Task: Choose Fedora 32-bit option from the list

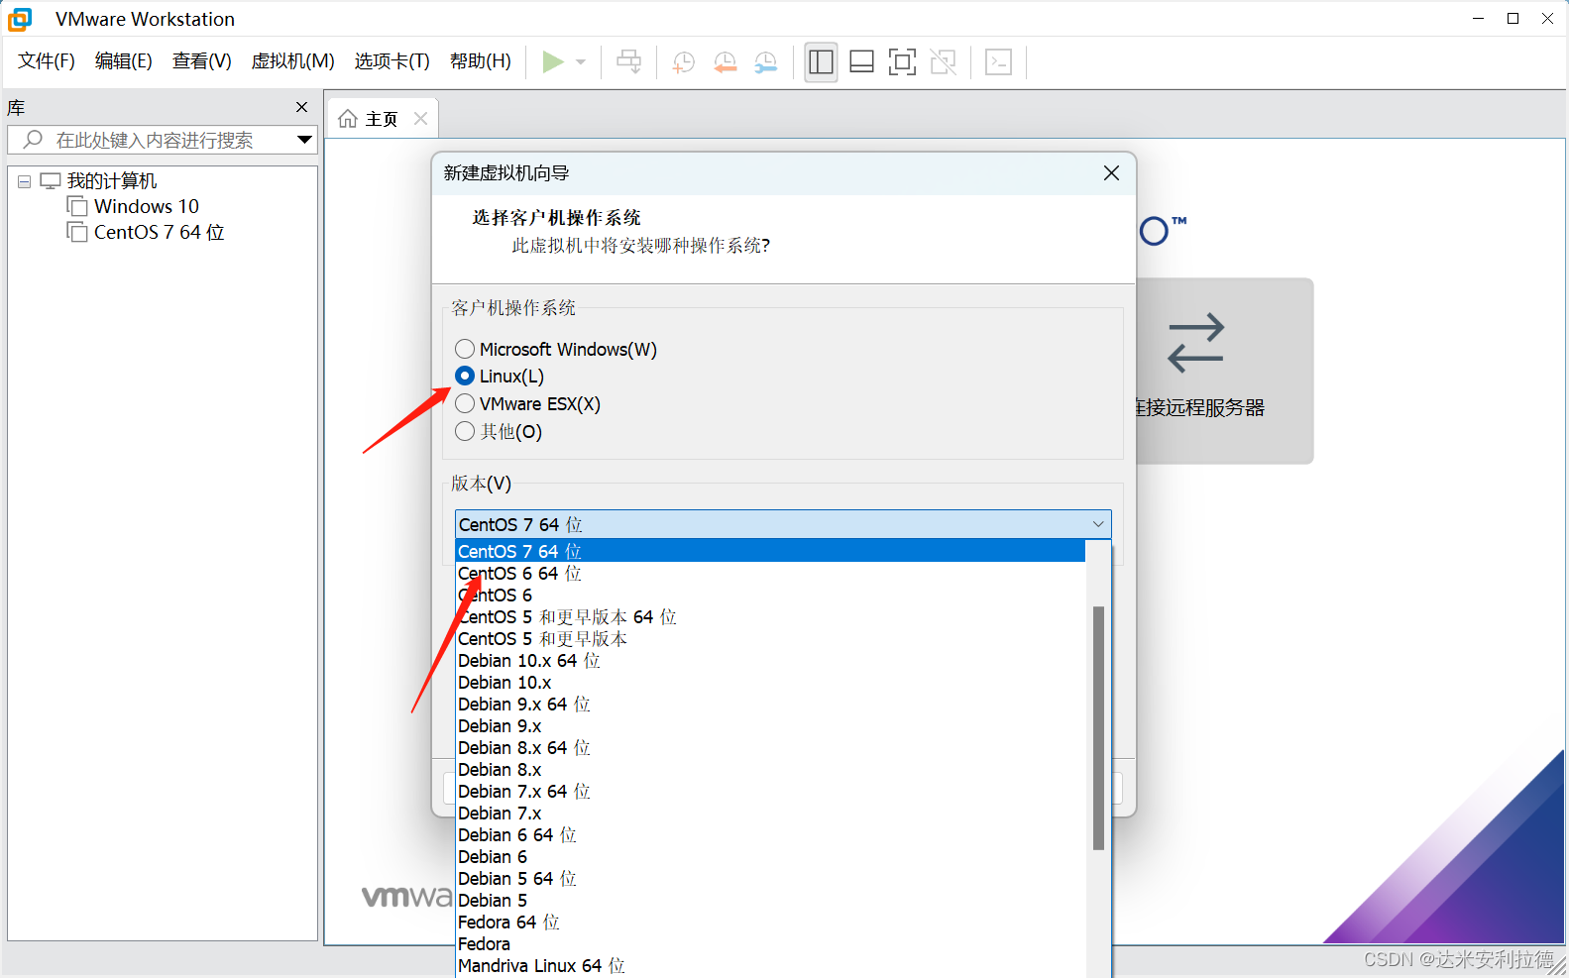Action: pyautogui.click(x=770, y=943)
